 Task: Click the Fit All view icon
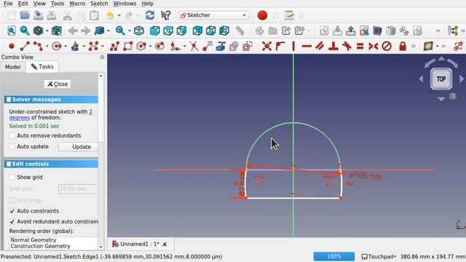[x=12, y=31]
